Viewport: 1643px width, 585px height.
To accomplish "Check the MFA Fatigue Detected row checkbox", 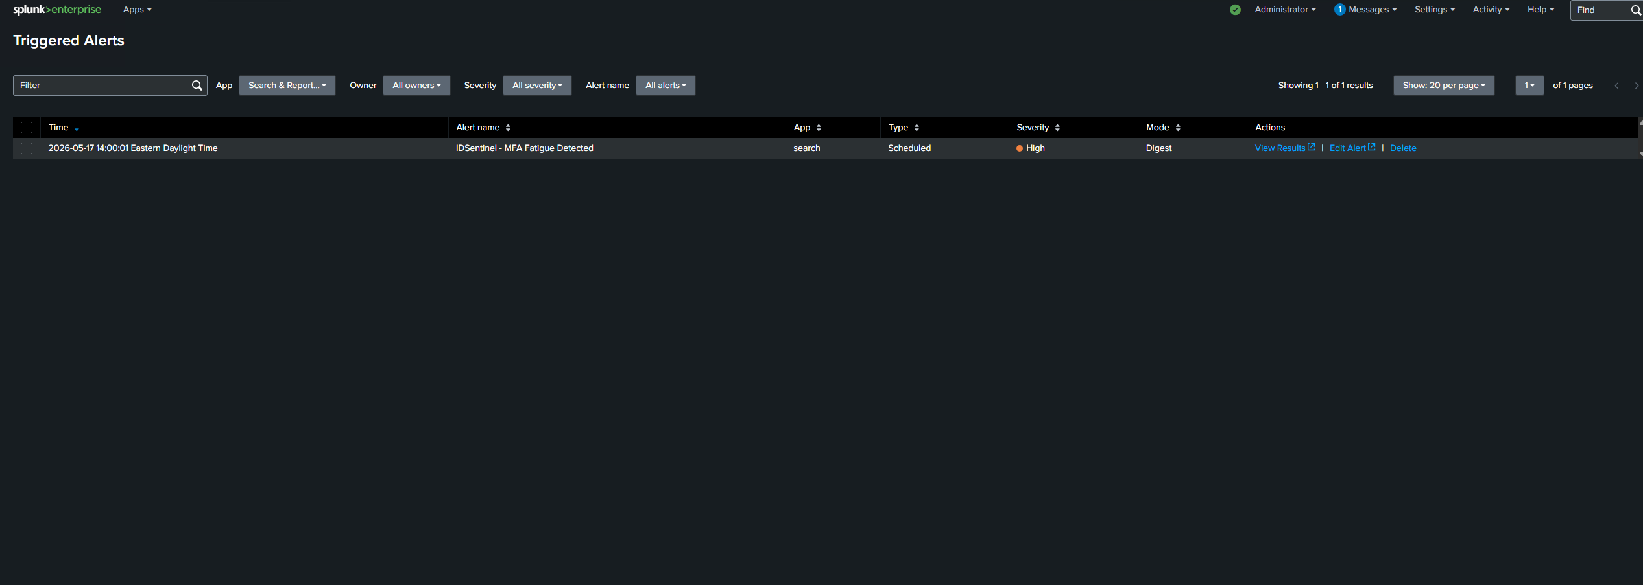I will pyautogui.click(x=27, y=148).
